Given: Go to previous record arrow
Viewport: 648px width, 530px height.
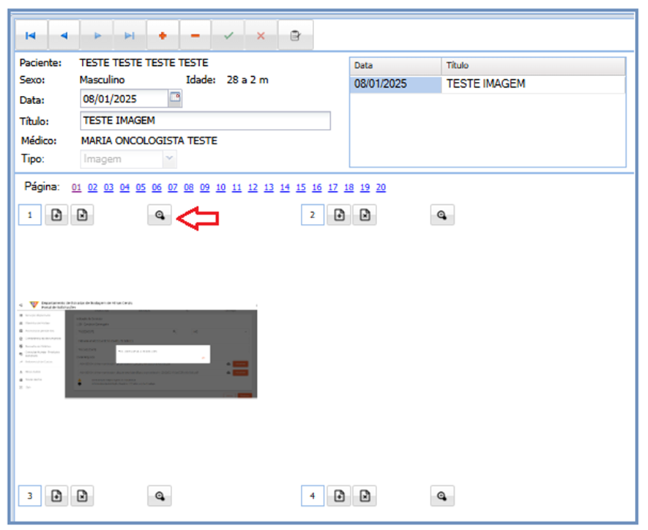Looking at the screenshot, I should pos(64,36).
